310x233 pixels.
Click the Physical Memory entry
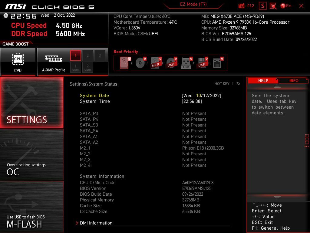coord(140,200)
